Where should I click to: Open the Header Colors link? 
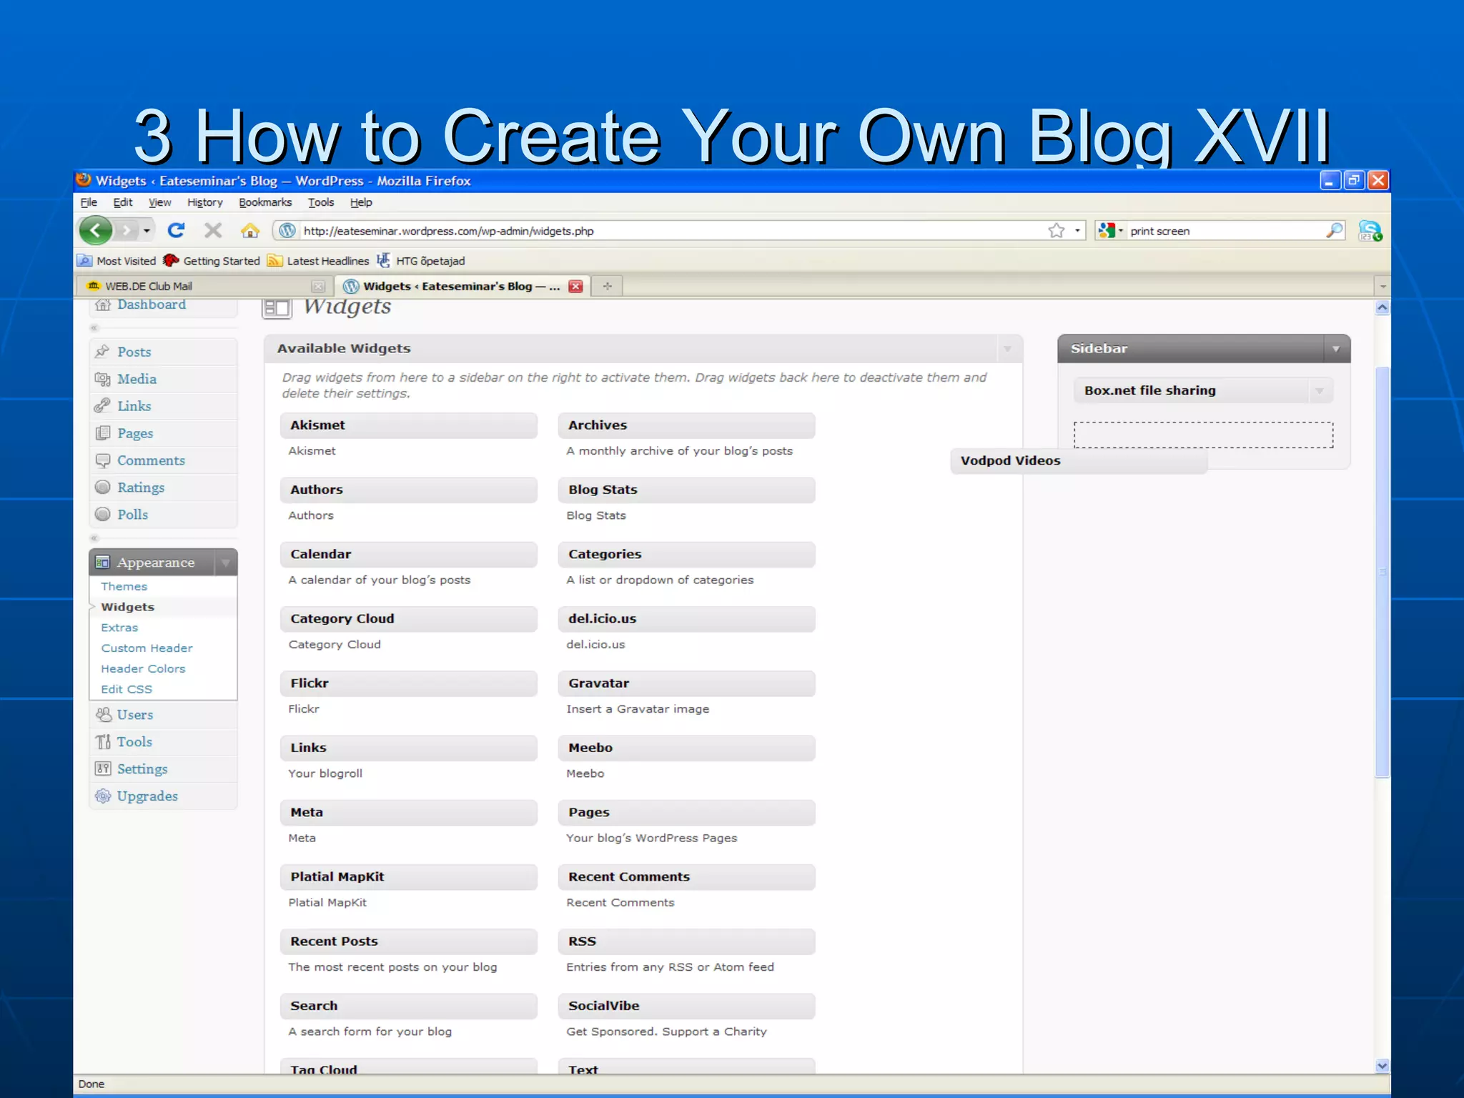click(143, 669)
